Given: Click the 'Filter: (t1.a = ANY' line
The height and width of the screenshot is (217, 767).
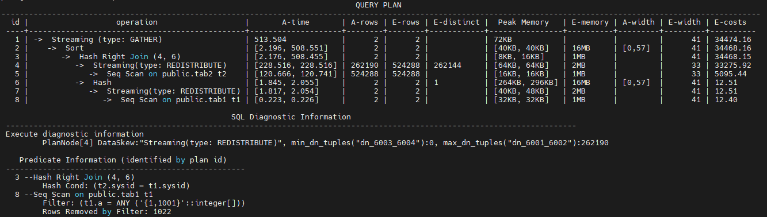Looking at the screenshot, I should pos(144,203).
